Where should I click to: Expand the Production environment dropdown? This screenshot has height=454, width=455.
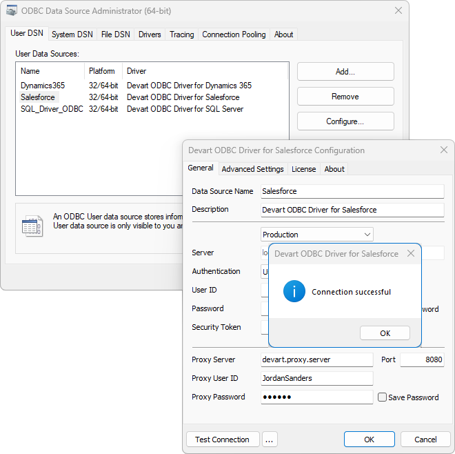tap(367, 235)
